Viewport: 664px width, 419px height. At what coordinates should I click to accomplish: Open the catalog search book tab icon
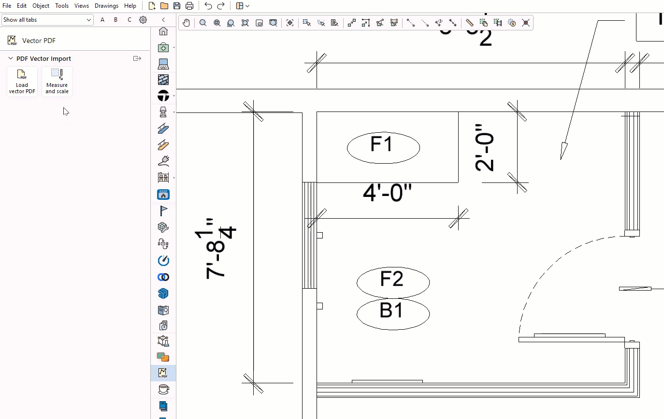[163, 310]
